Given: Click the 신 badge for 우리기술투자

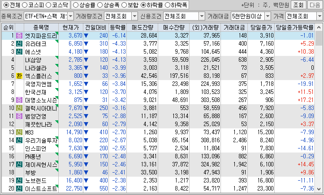Looking at the screenshot, I should click(19, 140).
